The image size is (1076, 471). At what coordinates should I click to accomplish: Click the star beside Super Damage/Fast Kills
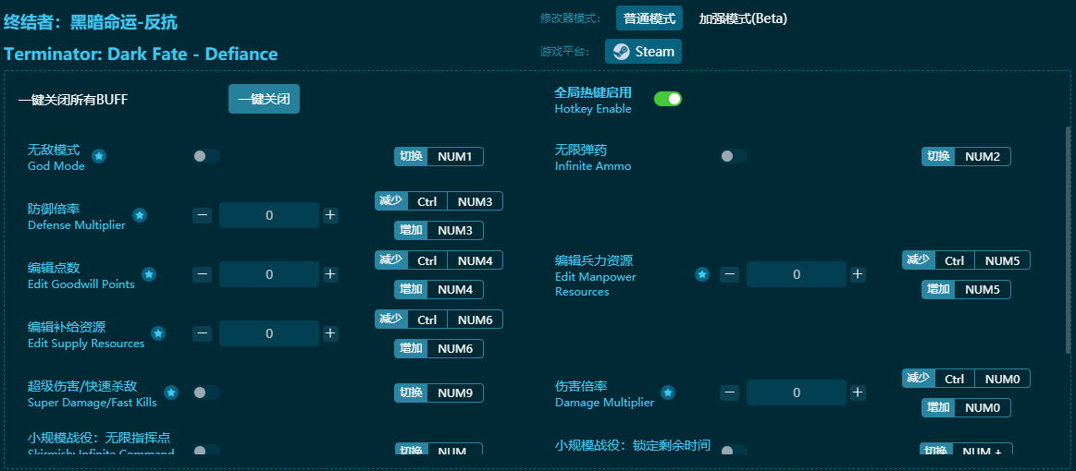(x=170, y=392)
